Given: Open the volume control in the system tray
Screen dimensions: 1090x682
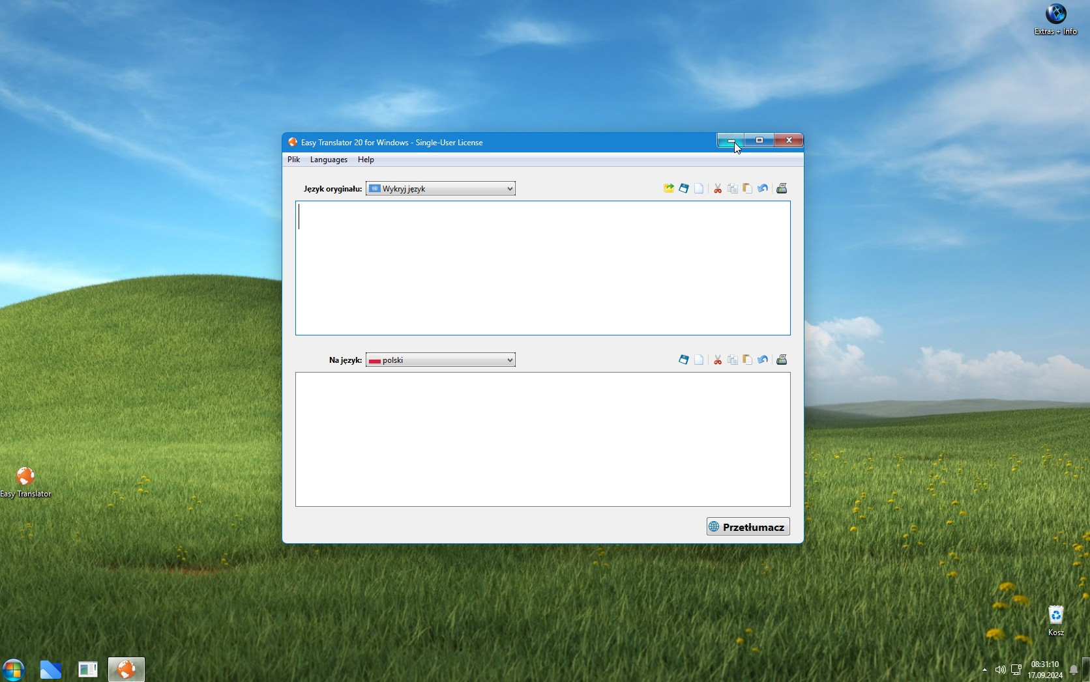Looking at the screenshot, I should 1000,670.
